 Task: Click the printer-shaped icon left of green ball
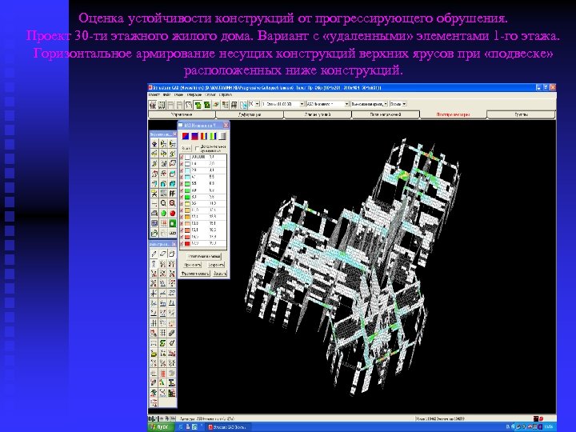tap(154, 213)
